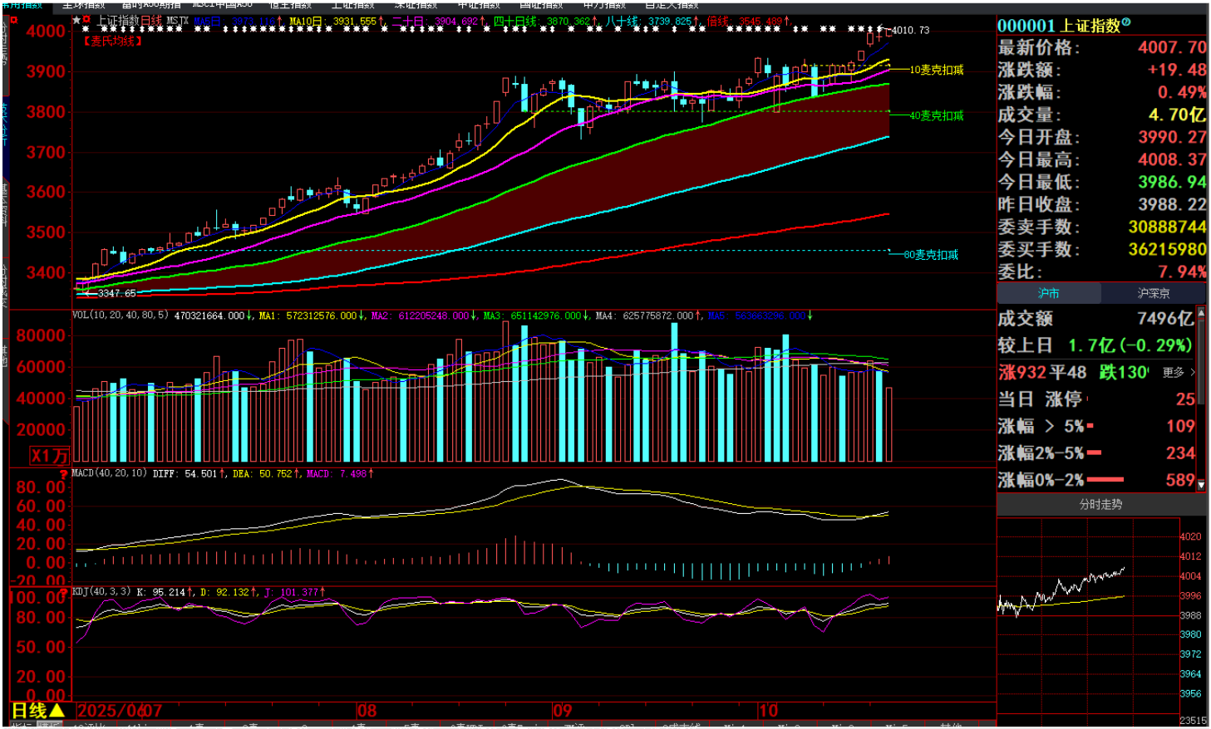Click the 10麦克扣减 marker on the chart

[x=936, y=70]
